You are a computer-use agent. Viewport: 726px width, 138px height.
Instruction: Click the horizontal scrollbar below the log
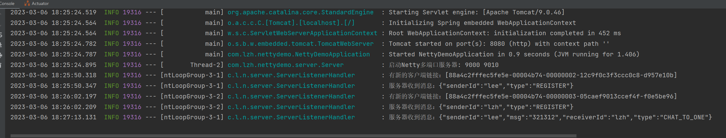point(293,136)
